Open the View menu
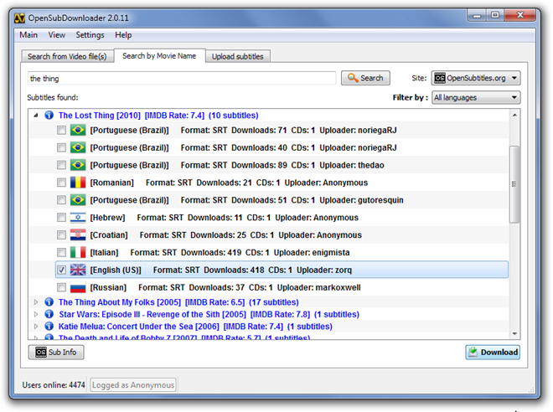 pos(57,35)
